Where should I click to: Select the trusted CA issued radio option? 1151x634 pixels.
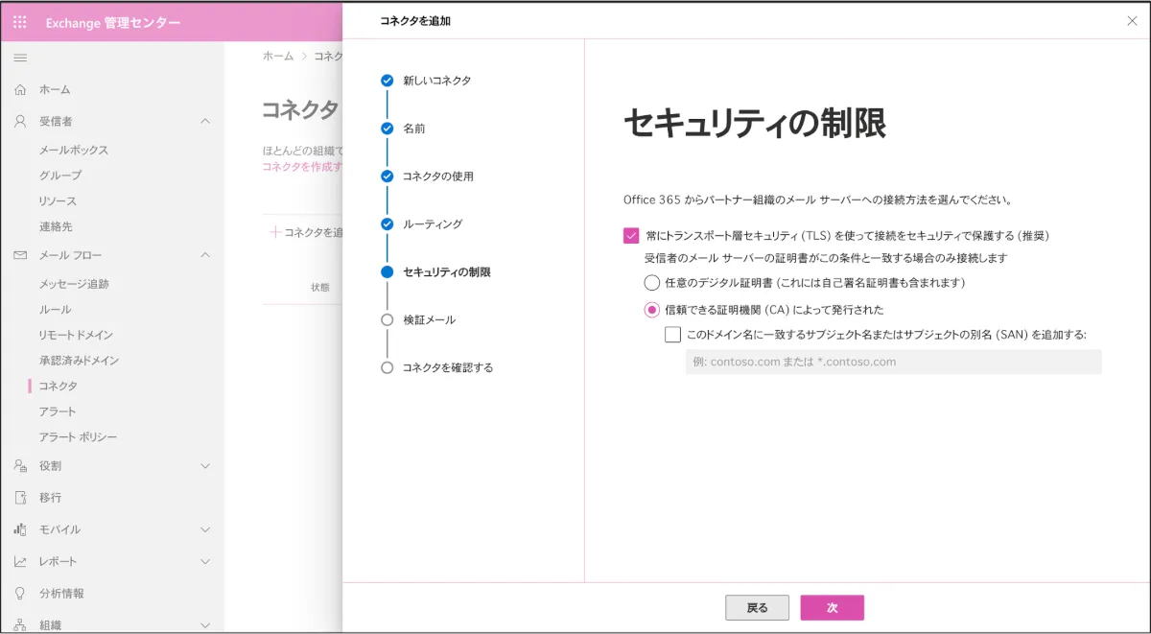tap(652, 310)
